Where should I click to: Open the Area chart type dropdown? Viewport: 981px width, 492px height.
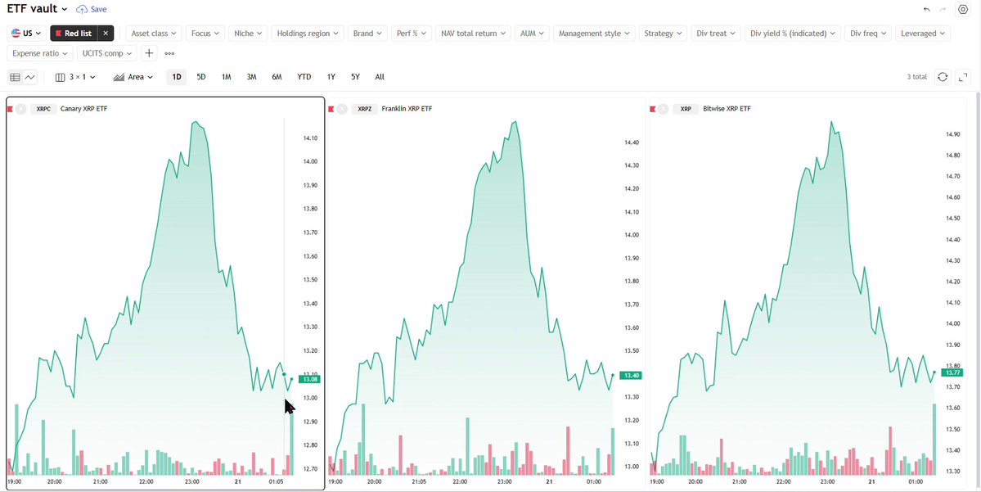click(x=133, y=77)
